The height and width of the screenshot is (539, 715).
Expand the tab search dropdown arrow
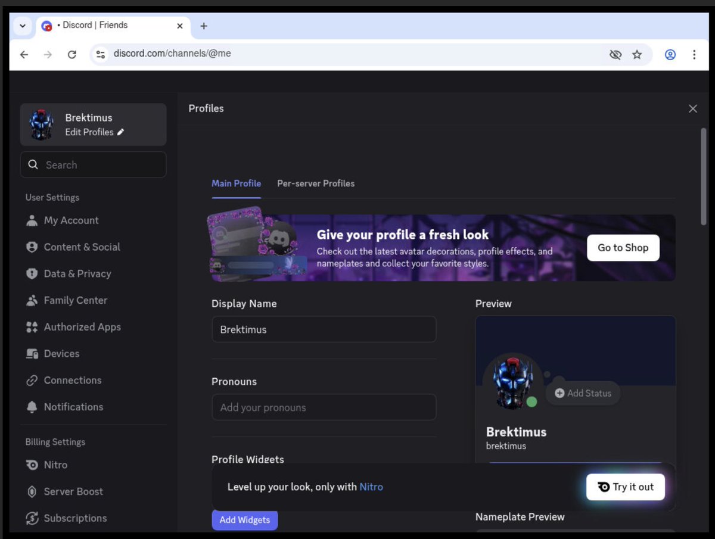23,26
